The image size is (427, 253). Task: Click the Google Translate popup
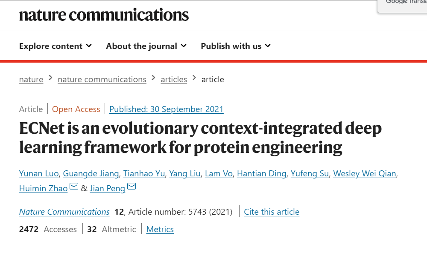pyautogui.click(x=402, y=5)
